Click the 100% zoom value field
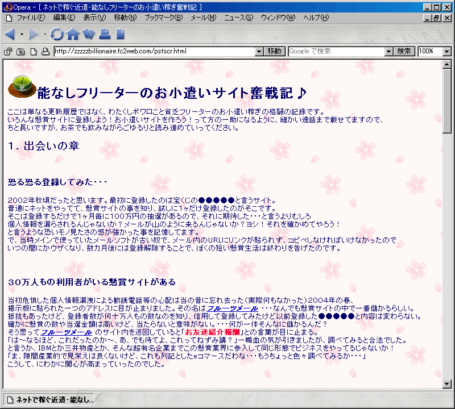 [431, 52]
